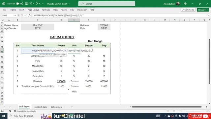This screenshot has width=211, height=119.
Task: Click the Save icon in quick access toolbar
Action: tap(26, 4)
